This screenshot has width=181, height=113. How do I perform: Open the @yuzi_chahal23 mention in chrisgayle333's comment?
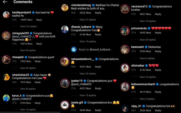tap(22, 36)
